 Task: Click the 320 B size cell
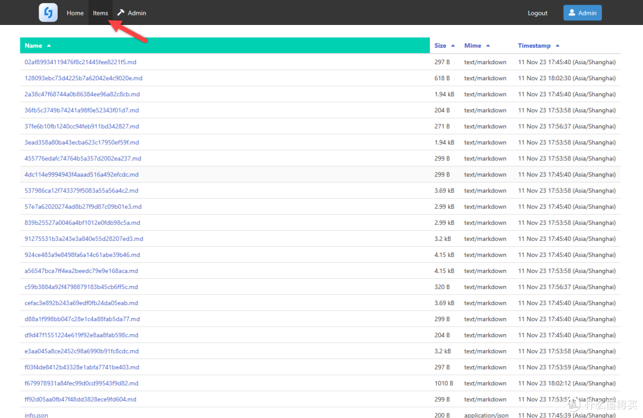(x=442, y=287)
